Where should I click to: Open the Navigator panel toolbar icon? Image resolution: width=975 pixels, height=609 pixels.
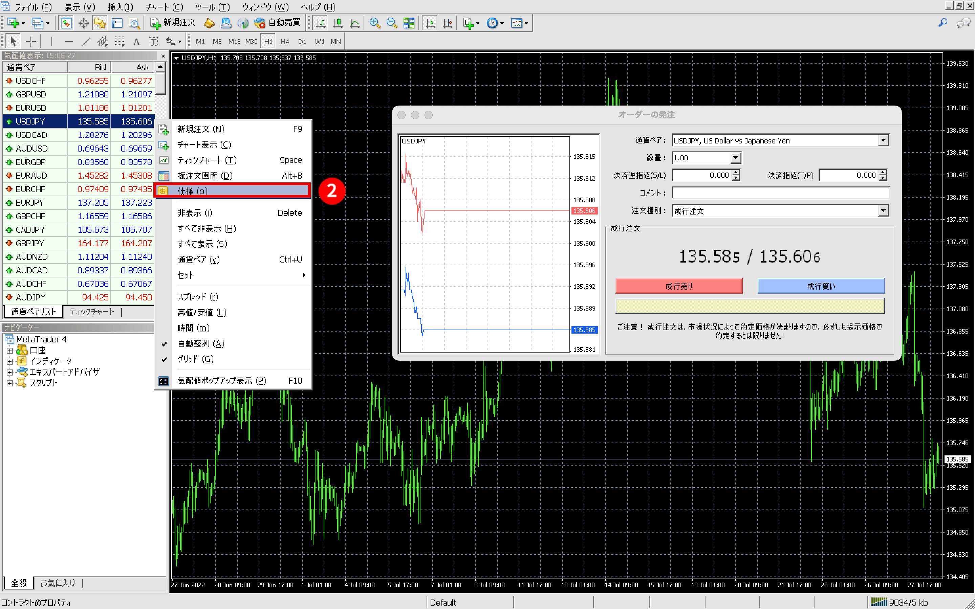coord(100,23)
